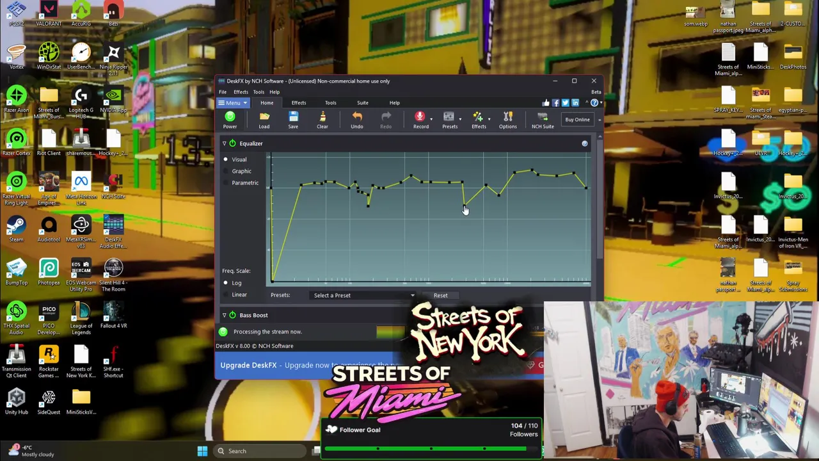Click the Beta label in menu bar

pos(596,92)
